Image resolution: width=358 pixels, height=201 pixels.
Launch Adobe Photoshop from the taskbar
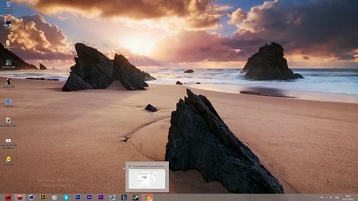(78, 197)
